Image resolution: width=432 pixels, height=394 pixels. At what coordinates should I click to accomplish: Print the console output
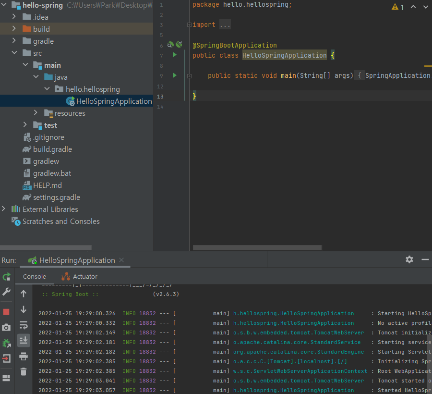24,356
